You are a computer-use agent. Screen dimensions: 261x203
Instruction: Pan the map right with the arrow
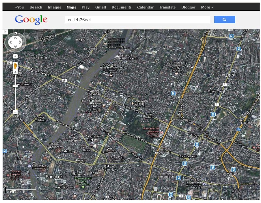pos(20,42)
